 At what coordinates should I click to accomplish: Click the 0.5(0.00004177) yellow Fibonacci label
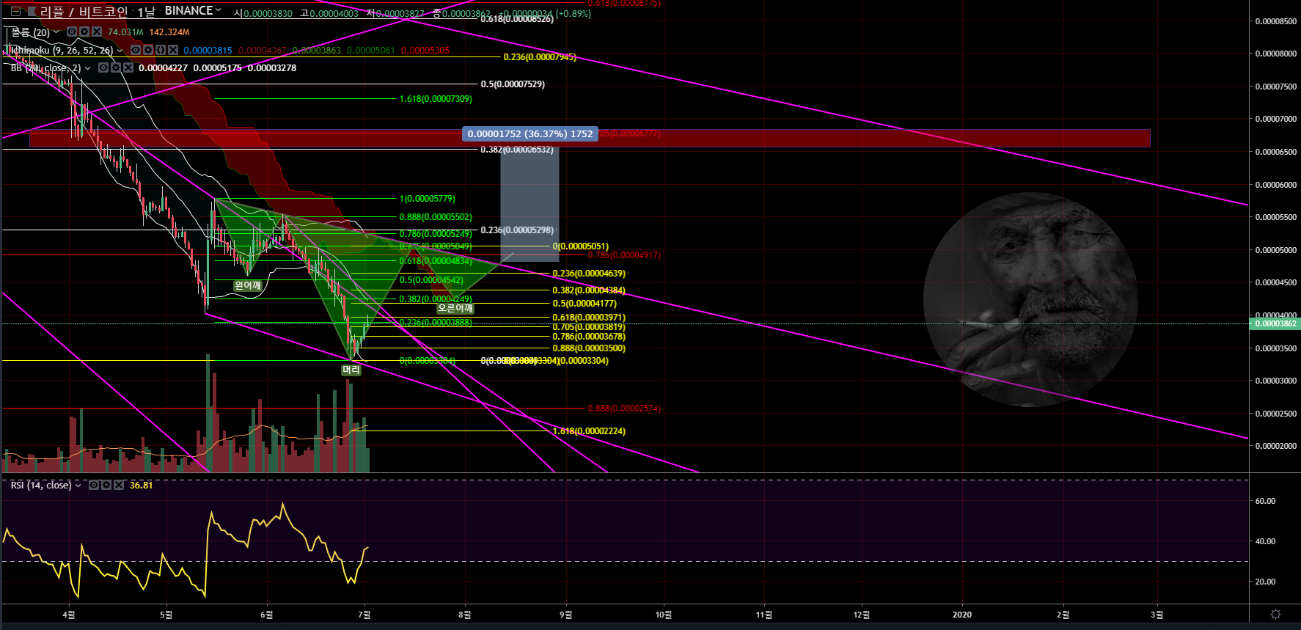pos(584,304)
